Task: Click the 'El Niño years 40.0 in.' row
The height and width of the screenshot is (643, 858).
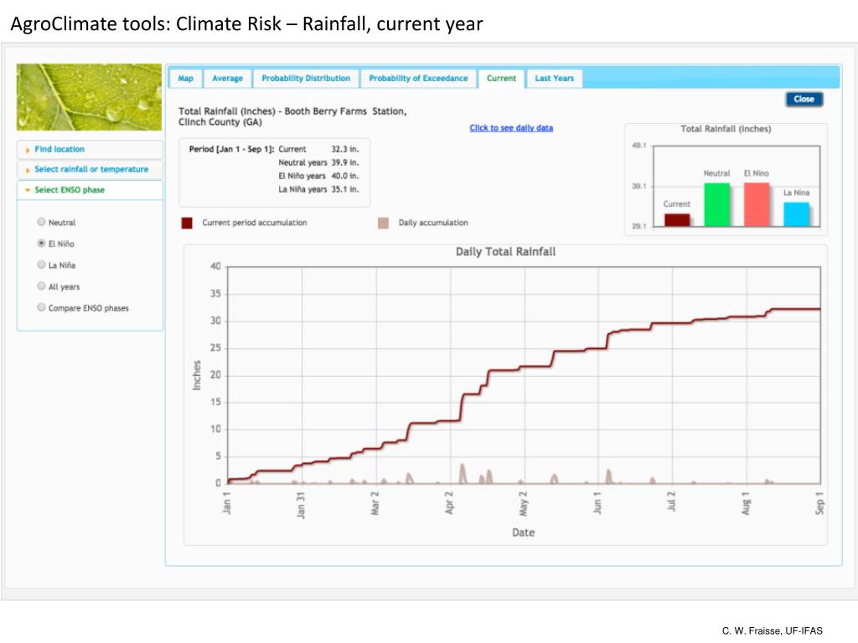Action: [x=318, y=176]
